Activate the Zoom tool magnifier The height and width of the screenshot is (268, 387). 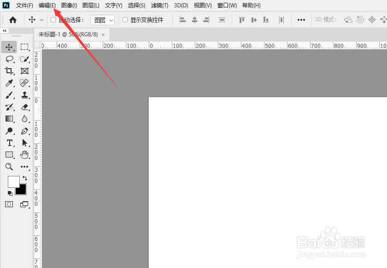[x=9, y=167]
